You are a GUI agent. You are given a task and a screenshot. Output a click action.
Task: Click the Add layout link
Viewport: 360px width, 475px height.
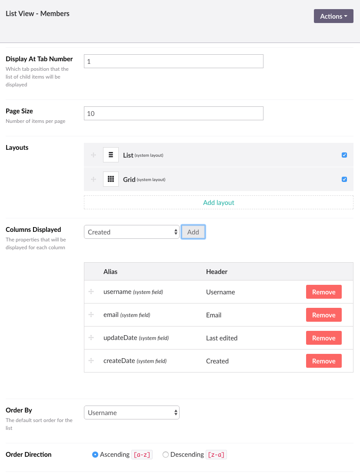[218, 202]
